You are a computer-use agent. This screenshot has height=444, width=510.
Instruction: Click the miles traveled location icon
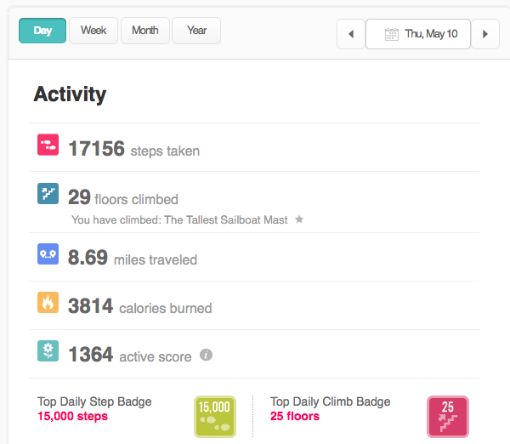(x=48, y=254)
